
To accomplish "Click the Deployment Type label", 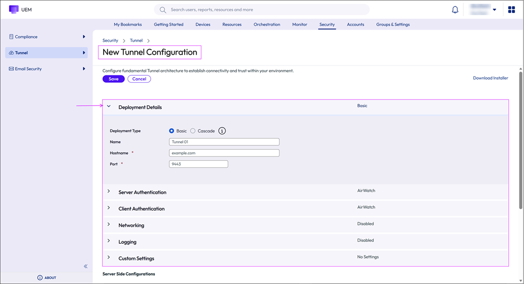I will tap(125, 131).
